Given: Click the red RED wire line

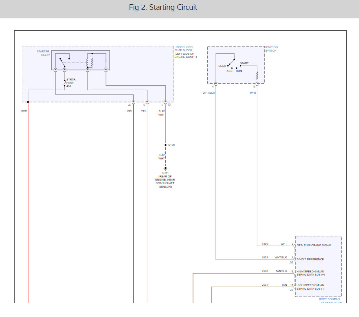Looking at the screenshot, I should [x=28, y=203].
